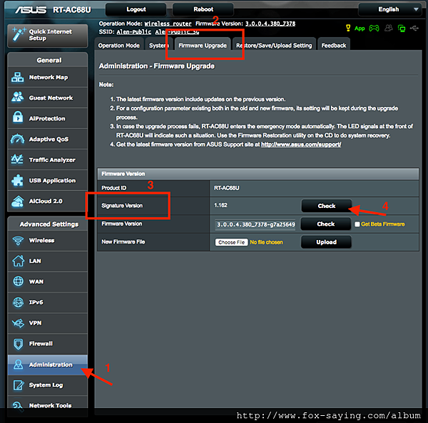428x423 pixels.
Task: Click the IPv6 globe icon
Action: pos(19,302)
